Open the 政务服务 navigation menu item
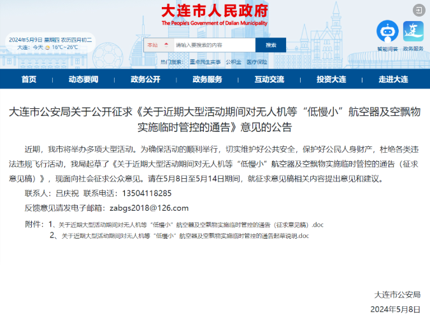Screen dimensions: 430x317 [207, 80]
